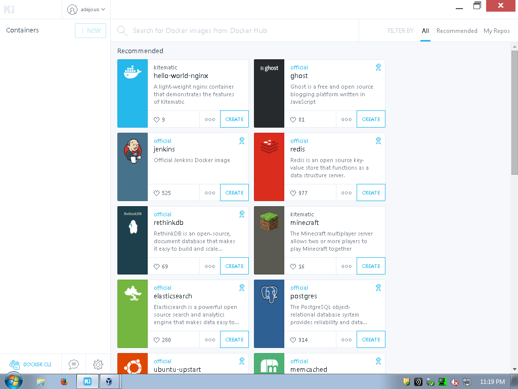Switch to the My Repos filter tab

coord(497,31)
